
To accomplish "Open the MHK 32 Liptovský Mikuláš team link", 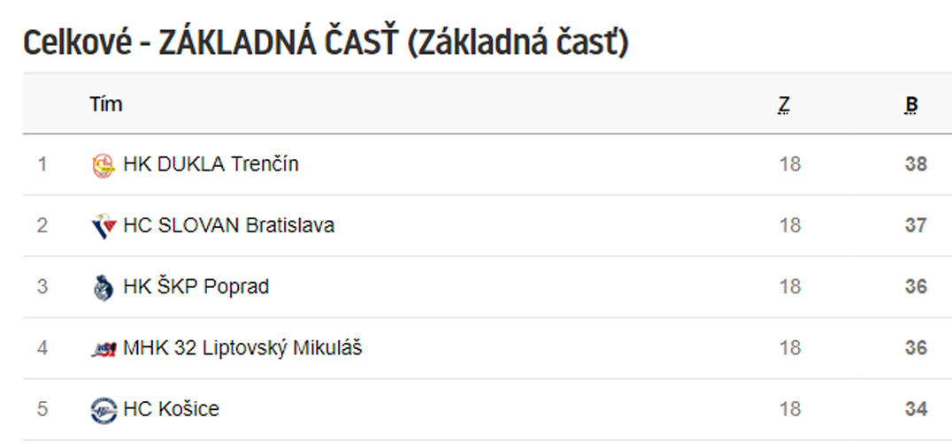I will pyautogui.click(x=242, y=348).
